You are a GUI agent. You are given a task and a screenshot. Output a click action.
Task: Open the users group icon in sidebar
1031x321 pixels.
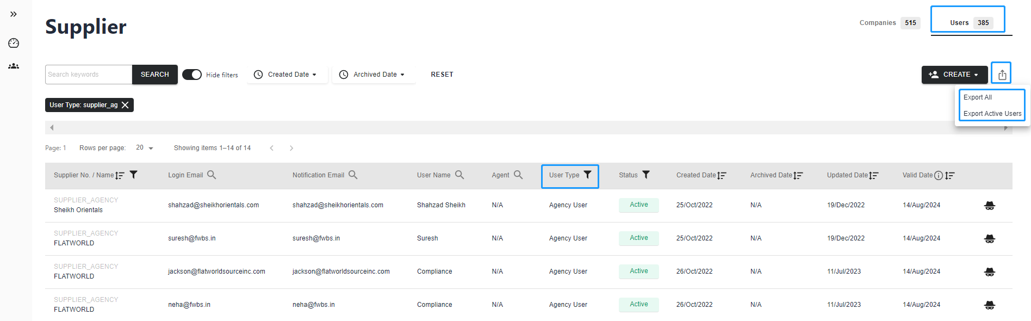14,66
